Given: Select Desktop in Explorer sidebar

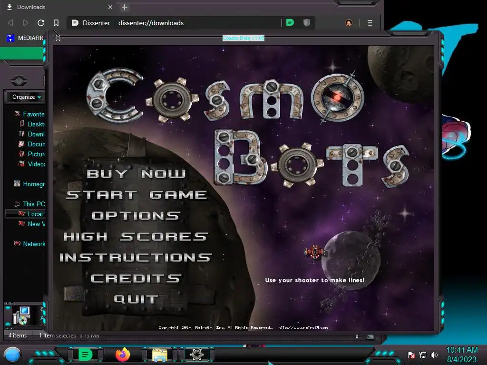Looking at the screenshot, I should [x=32, y=124].
